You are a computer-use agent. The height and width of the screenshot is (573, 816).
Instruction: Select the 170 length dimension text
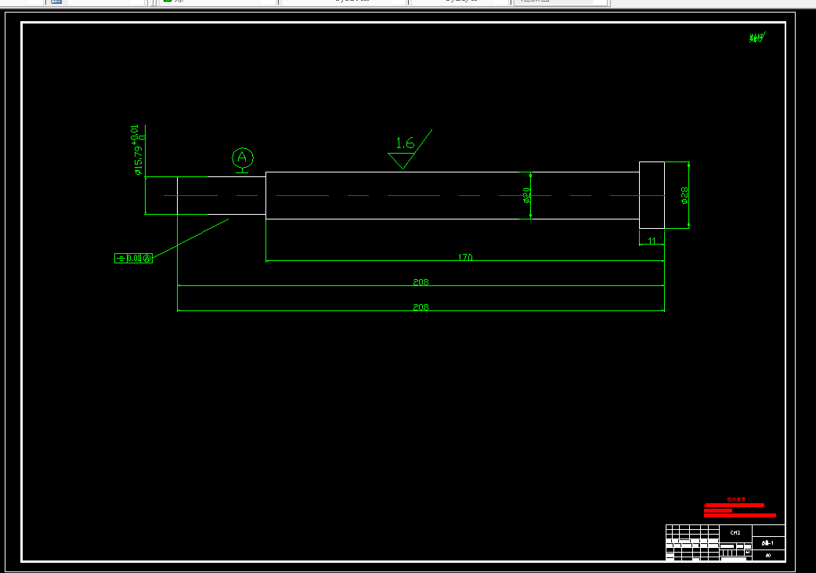465,257
